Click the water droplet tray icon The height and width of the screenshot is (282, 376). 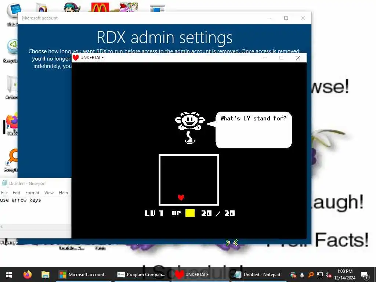[x=302, y=275]
